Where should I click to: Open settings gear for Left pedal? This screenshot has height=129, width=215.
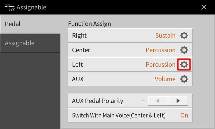[x=184, y=64]
